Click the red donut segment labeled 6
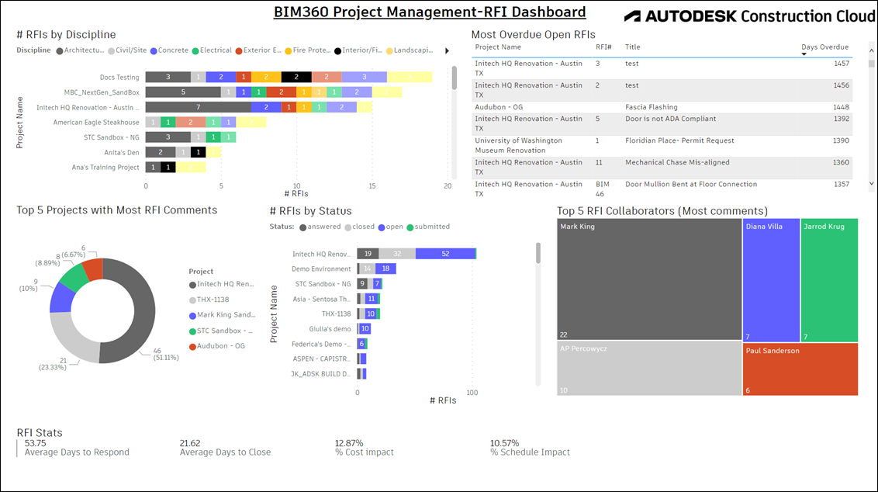 point(94,269)
